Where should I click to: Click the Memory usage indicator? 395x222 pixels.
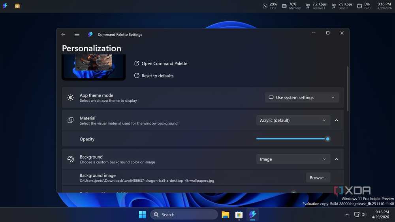pos(291,6)
